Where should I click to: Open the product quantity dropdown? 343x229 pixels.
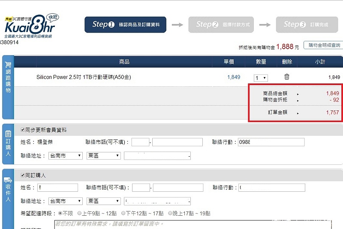261,78
